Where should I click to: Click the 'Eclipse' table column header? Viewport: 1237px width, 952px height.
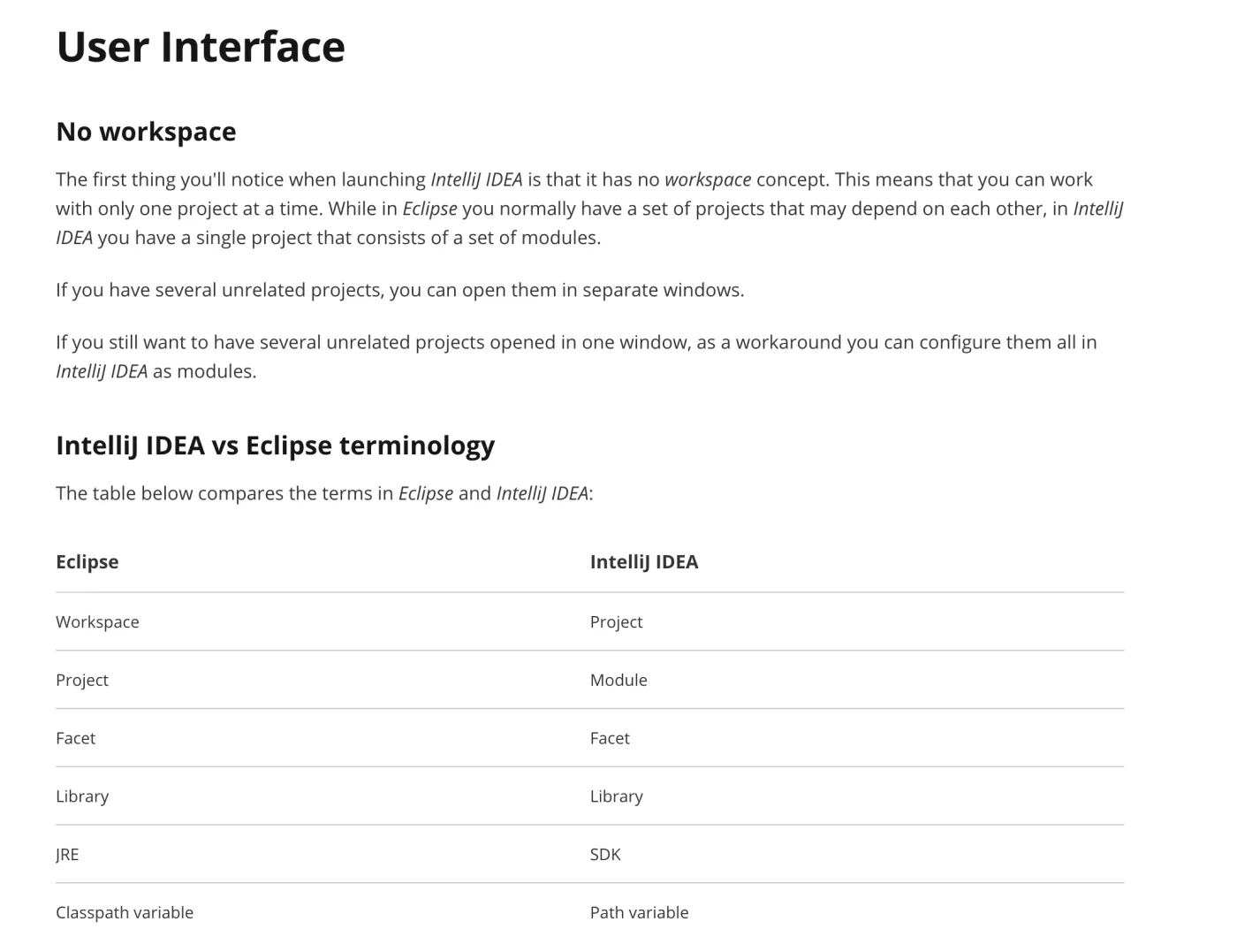(x=87, y=562)
